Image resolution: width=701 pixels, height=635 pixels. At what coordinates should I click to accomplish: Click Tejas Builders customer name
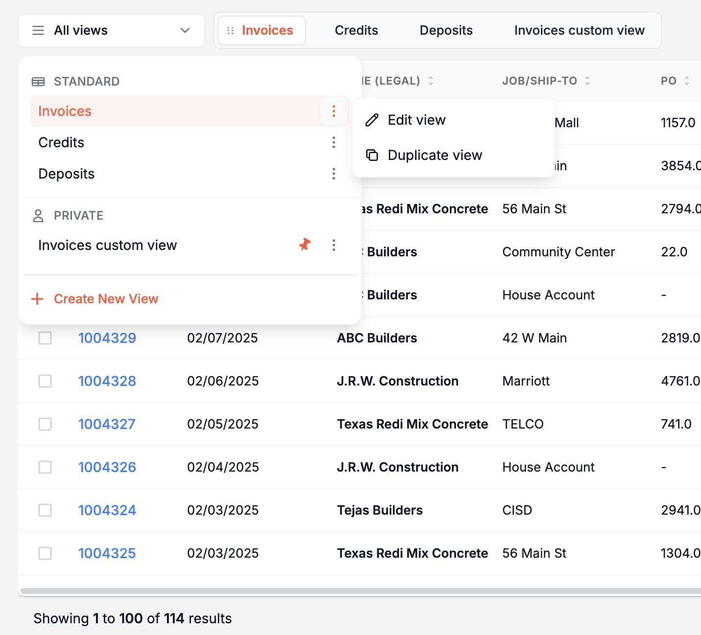[380, 510]
